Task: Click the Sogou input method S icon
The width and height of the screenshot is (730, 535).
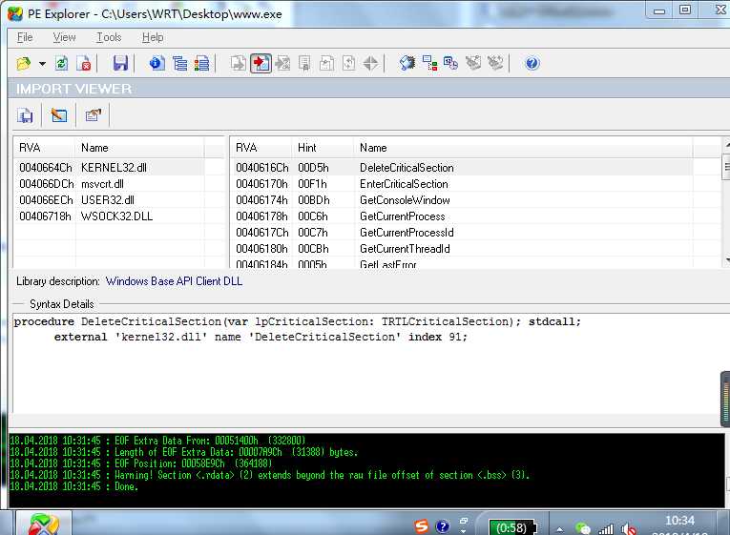Action: [x=421, y=526]
